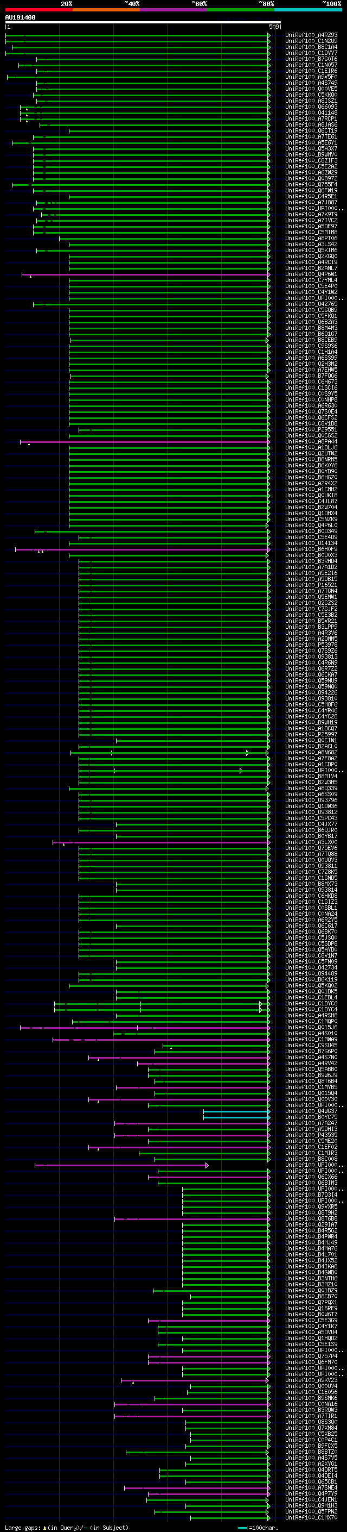Click the UniRef100_A7J887 label
This screenshot has width=347, height=1532.
[x=311, y=203]
